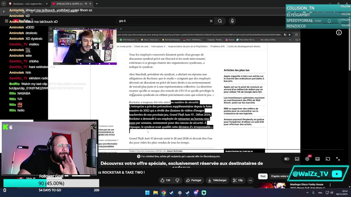This screenshot has height=197, width=351.
Task: Switch to the GeoGuessr browser tab
Action: [28, 4]
